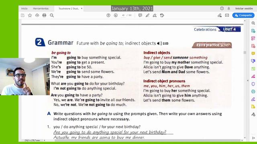
Task: Go to next page arrow
Action: [116, 15]
